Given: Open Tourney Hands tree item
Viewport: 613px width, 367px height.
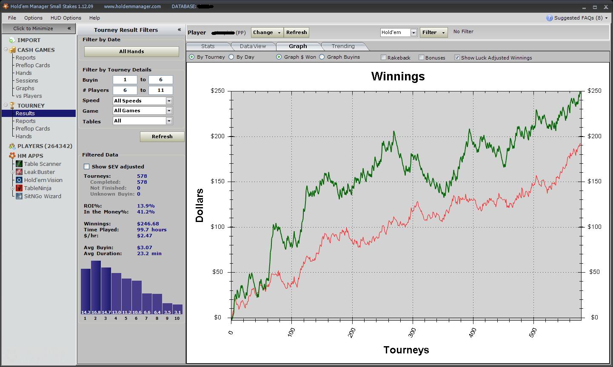Looking at the screenshot, I should [x=23, y=137].
